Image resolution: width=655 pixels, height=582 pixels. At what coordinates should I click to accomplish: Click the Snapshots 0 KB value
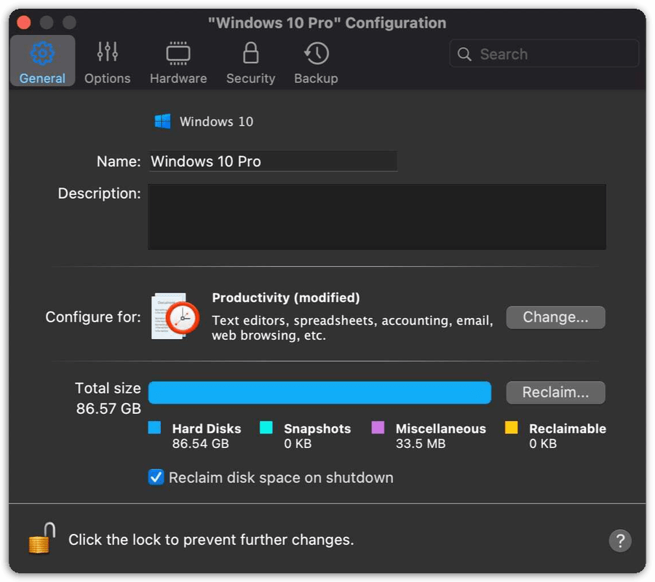pyautogui.click(x=298, y=443)
